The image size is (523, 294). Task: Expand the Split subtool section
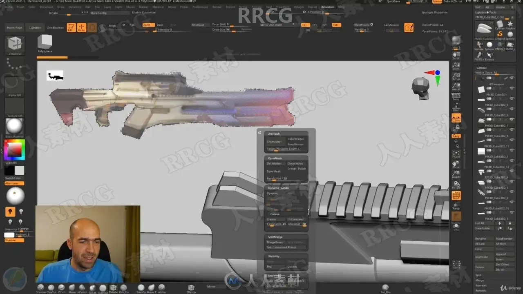pyautogui.click(x=478, y=275)
